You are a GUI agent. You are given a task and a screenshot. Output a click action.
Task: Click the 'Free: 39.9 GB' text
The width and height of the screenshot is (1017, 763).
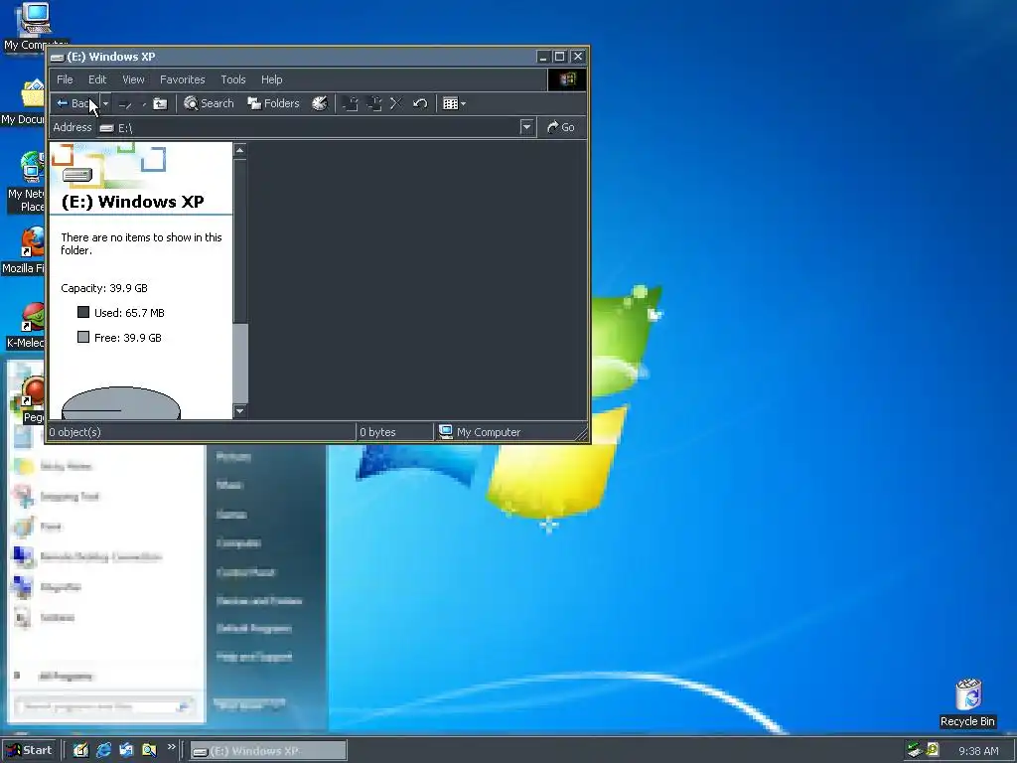point(128,338)
